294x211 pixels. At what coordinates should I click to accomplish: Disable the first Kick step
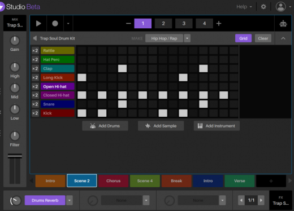click(x=82, y=113)
